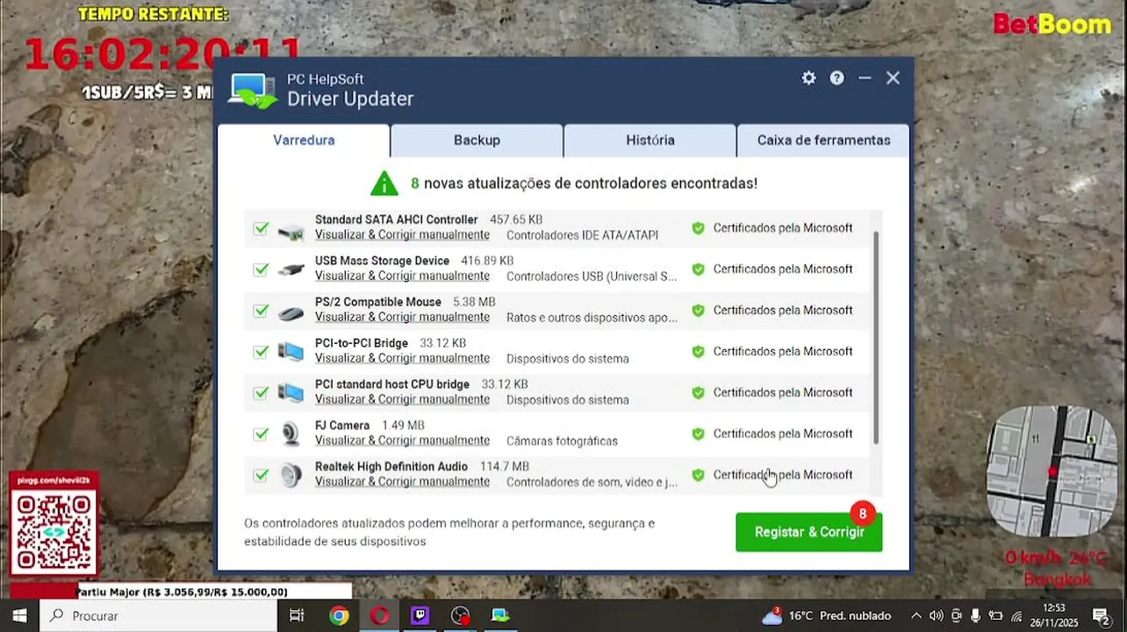This screenshot has width=1127, height=632.
Task: Click the '457.65 KB' size text
Action: [x=516, y=219]
